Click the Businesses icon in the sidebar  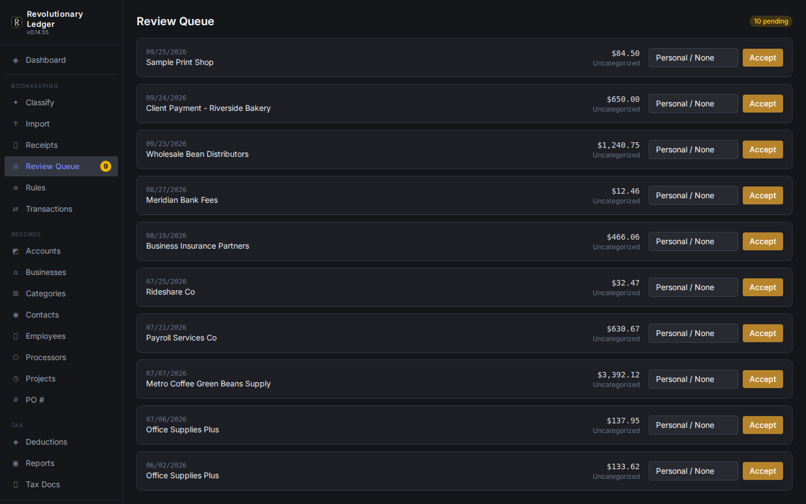[16, 273]
